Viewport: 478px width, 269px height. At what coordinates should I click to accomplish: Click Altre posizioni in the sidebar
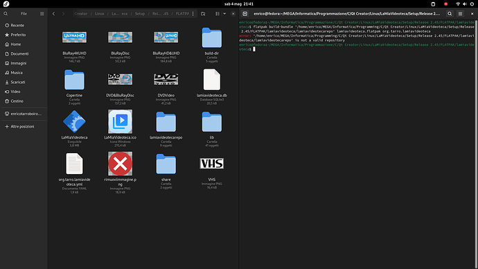tap(24, 126)
